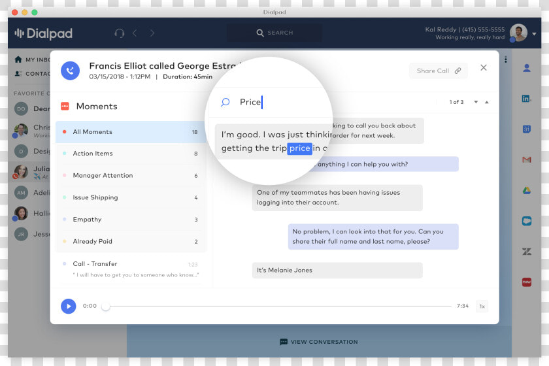The image size is (549, 366).
Task: Open Kal Reddy profile avatar
Action: (518, 33)
